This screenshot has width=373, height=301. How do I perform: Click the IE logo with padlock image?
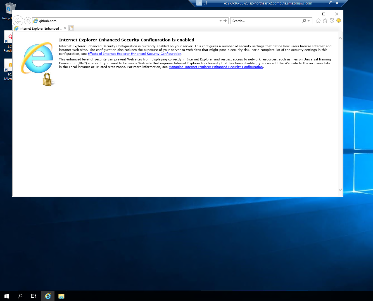pos(38,64)
